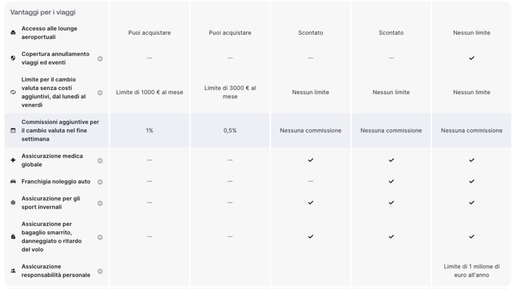Screen dimensions: 516x289
Task: Click the medical cross icon for global insurance
Action: tap(13, 160)
